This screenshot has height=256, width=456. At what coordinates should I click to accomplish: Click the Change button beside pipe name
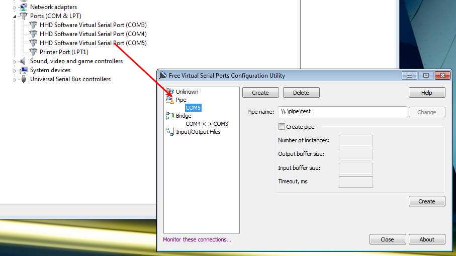[x=427, y=112]
